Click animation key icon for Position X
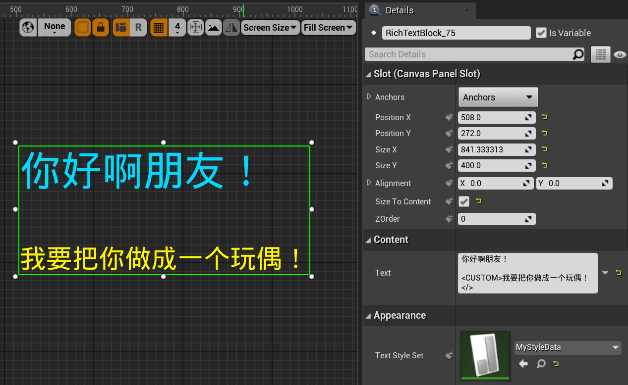This screenshot has height=385, width=628. coord(449,117)
